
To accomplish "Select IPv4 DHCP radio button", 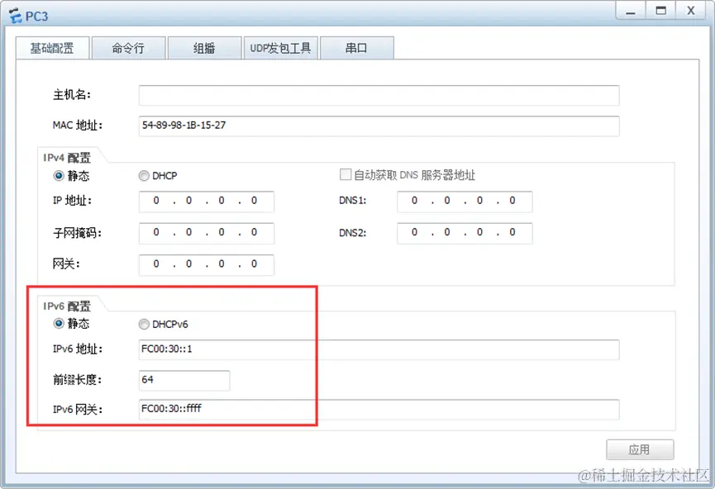I will (144, 175).
